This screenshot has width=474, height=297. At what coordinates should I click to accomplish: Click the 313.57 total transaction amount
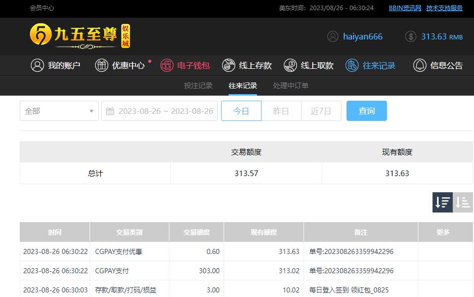coord(246,174)
